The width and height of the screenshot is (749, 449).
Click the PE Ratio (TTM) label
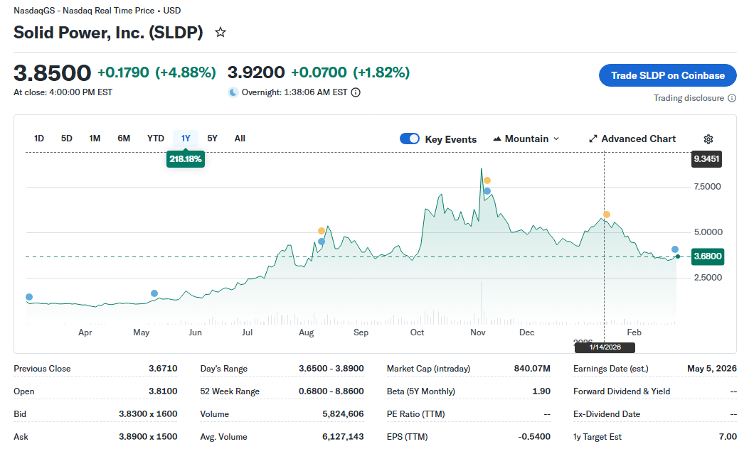click(415, 413)
